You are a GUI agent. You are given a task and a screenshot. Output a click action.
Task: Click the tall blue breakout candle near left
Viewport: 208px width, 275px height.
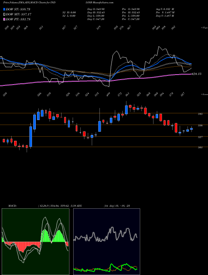point(31,137)
